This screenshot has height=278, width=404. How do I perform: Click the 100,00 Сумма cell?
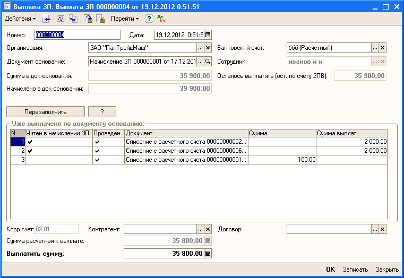click(282, 160)
